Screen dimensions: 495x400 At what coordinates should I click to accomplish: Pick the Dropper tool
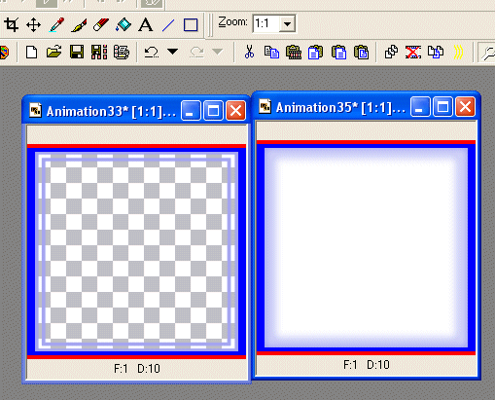tap(56, 25)
